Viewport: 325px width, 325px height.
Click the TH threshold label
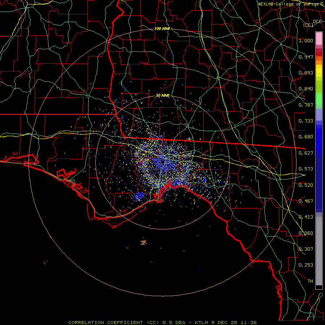[310, 281]
